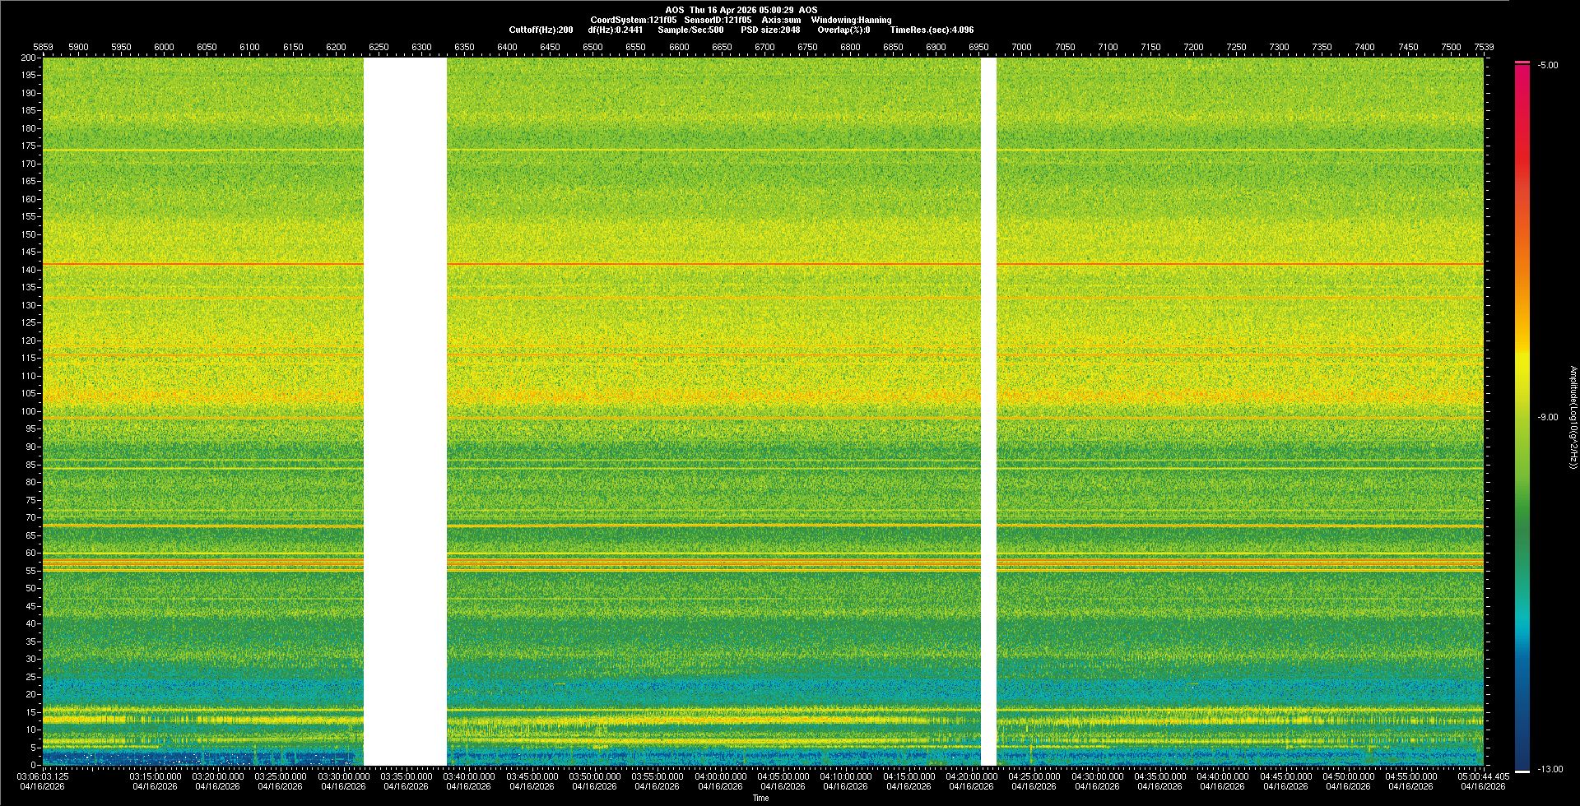Select the TimeRes.(sec):4.096 label
This screenshot has height=806, width=1580.
coord(931,30)
